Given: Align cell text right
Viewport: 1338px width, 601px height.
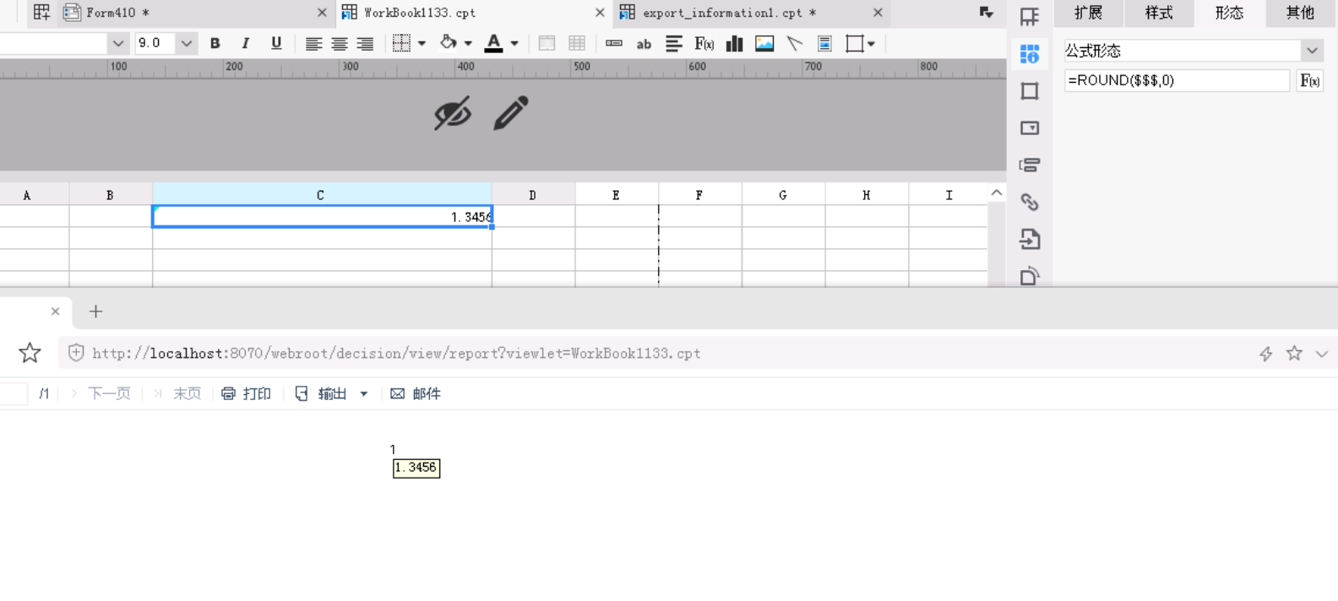Looking at the screenshot, I should [365, 44].
